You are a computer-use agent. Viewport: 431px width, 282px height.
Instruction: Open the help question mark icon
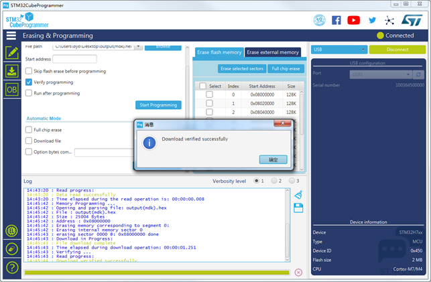[x=12, y=267]
